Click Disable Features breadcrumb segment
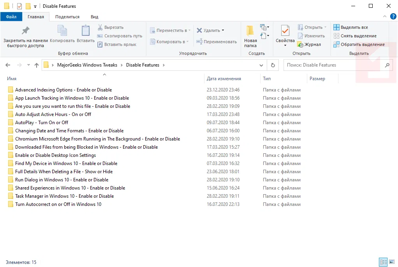Image resolution: width=398 pixels, height=267 pixels. [143, 65]
